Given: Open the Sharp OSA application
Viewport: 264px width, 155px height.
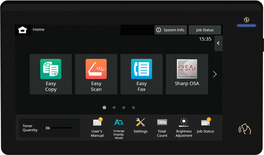Looking at the screenshot, I should [x=187, y=74].
